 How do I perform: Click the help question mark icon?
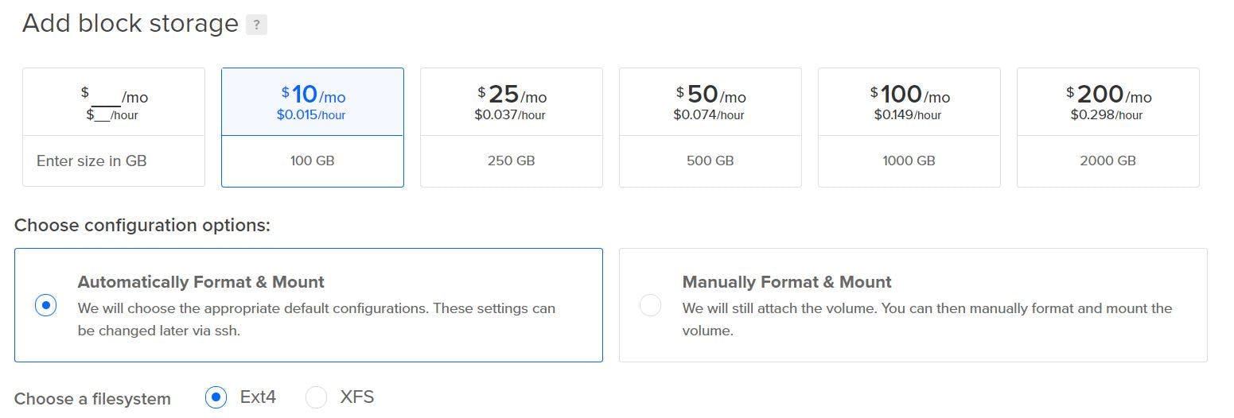256,25
